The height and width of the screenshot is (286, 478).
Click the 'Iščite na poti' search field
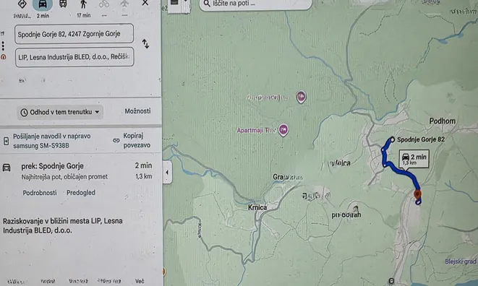click(x=255, y=4)
